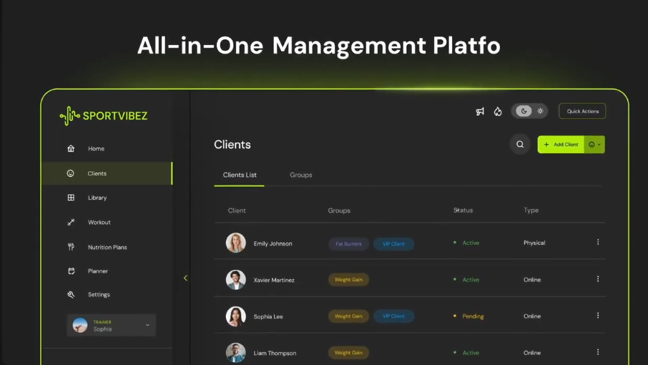Click the Fat Burners group tag
The width and height of the screenshot is (648, 365).
click(x=348, y=244)
